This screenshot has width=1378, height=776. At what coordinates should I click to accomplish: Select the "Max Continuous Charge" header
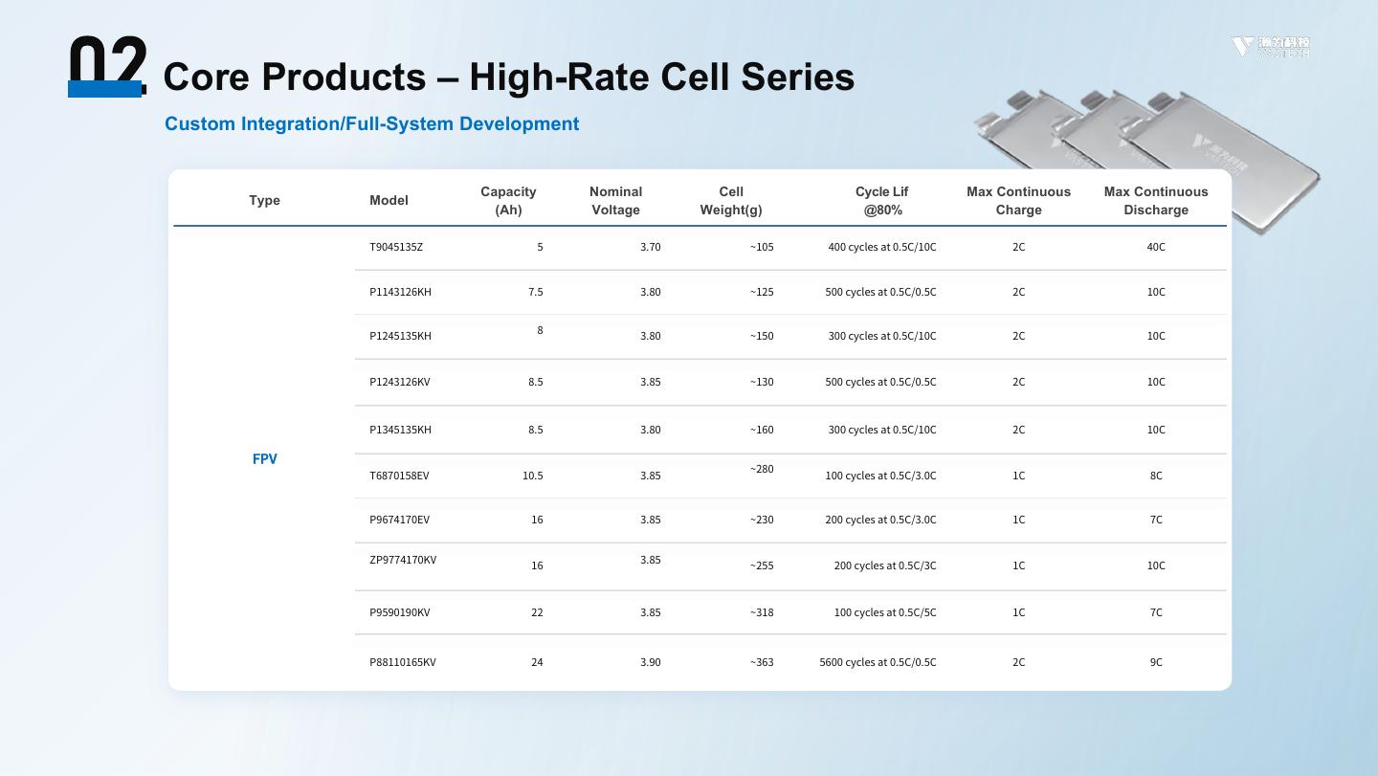[x=1018, y=200]
